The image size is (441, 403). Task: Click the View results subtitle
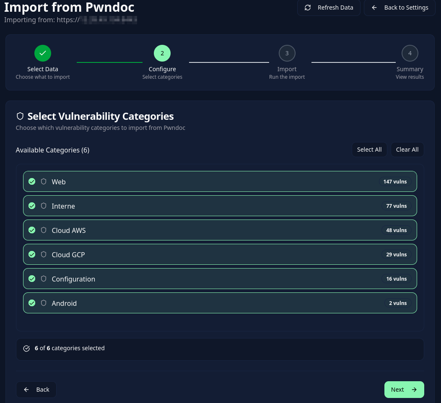pyautogui.click(x=410, y=77)
